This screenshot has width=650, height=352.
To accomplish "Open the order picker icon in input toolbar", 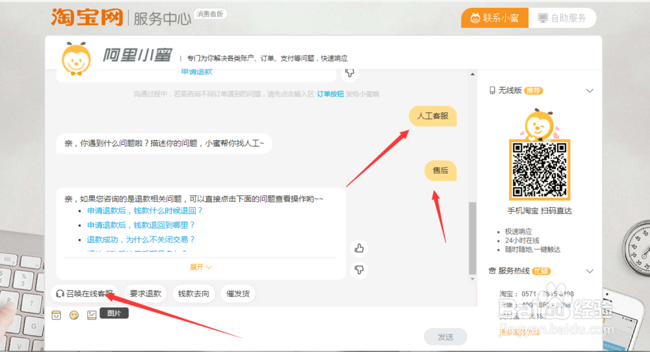I will click(57, 315).
